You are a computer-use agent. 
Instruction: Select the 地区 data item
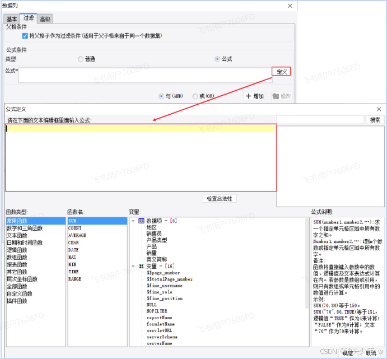coord(152,227)
